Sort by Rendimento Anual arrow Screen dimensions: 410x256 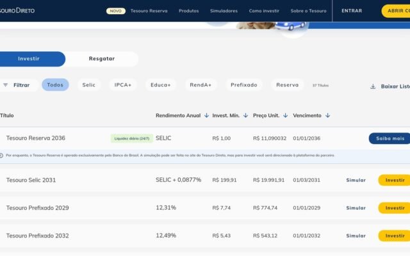pos(206,115)
